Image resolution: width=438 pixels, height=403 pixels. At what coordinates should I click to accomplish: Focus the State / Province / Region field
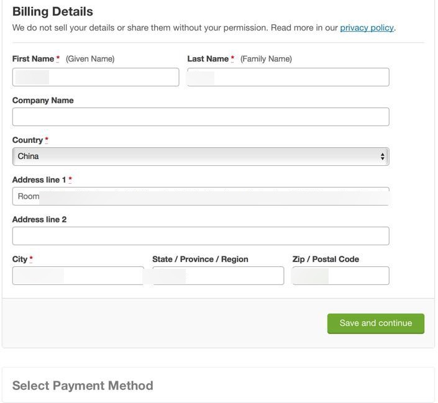click(218, 276)
